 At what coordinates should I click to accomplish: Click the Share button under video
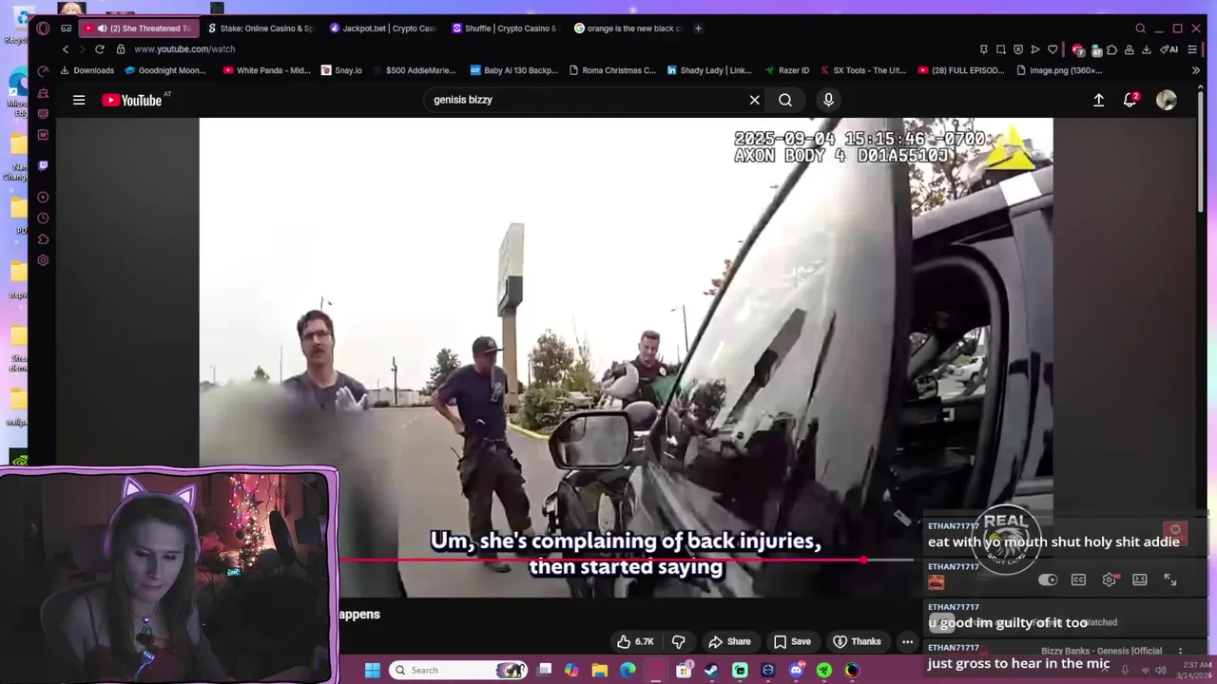(729, 641)
